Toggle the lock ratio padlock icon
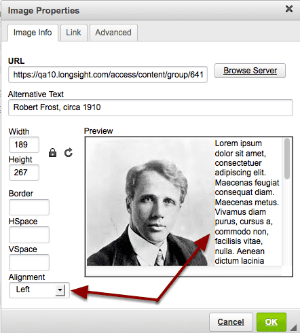The height and width of the screenshot is (333, 300). (x=52, y=153)
